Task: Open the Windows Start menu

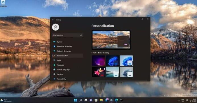Action: (x=76, y=100)
